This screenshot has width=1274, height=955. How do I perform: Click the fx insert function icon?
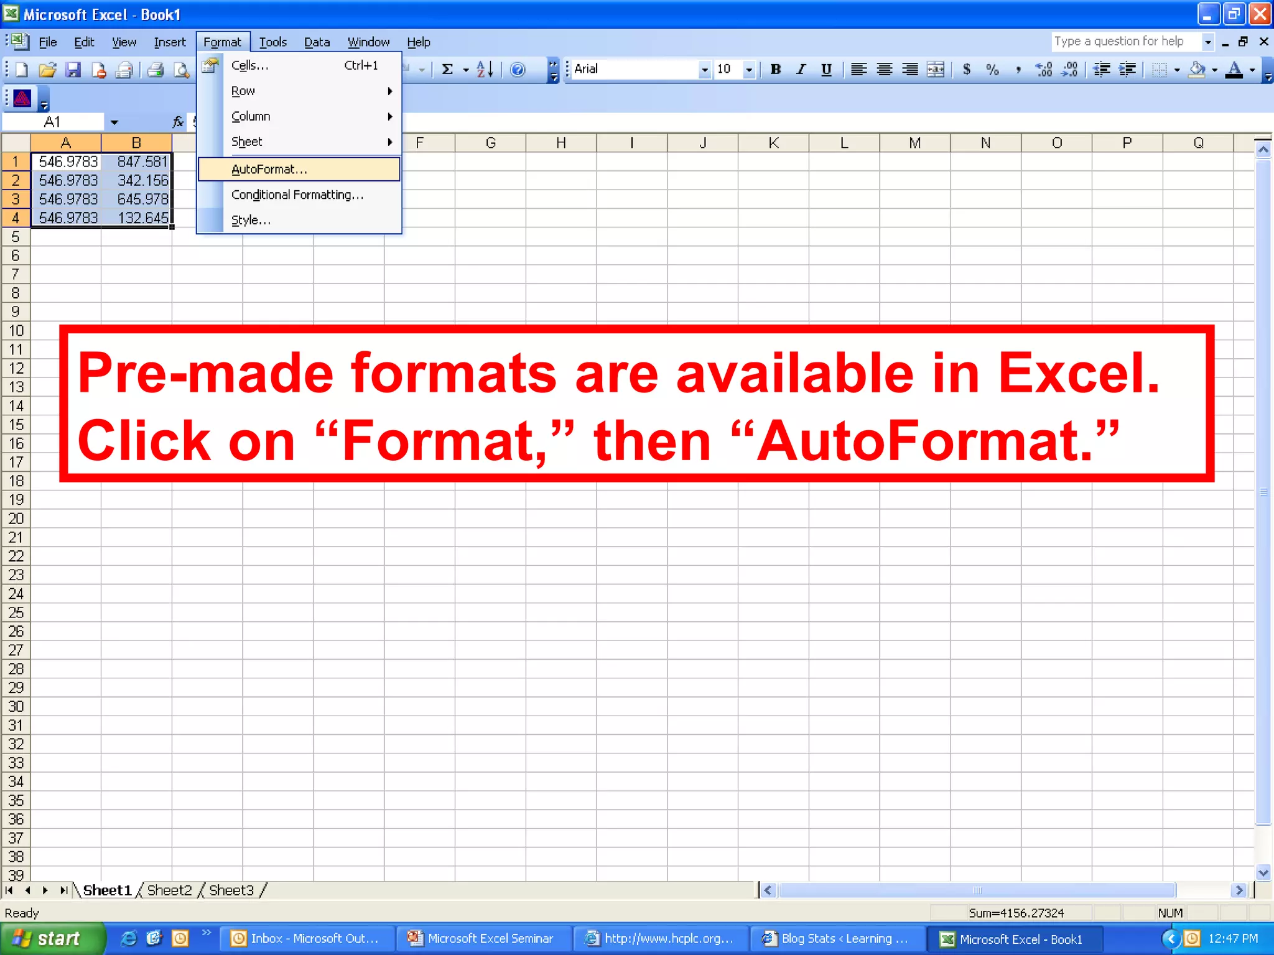178,122
